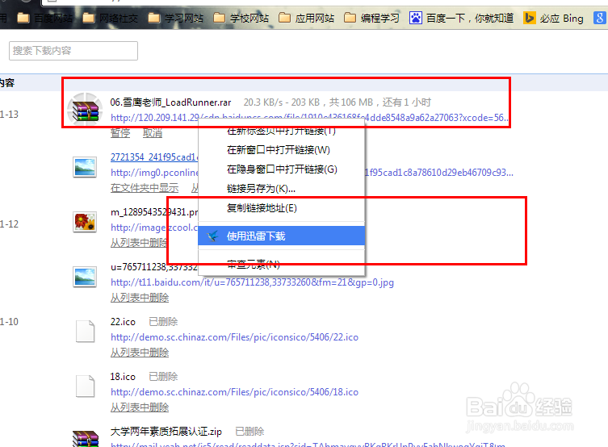Click the 18.ico file name
The height and width of the screenshot is (447, 608).
[x=123, y=377]
